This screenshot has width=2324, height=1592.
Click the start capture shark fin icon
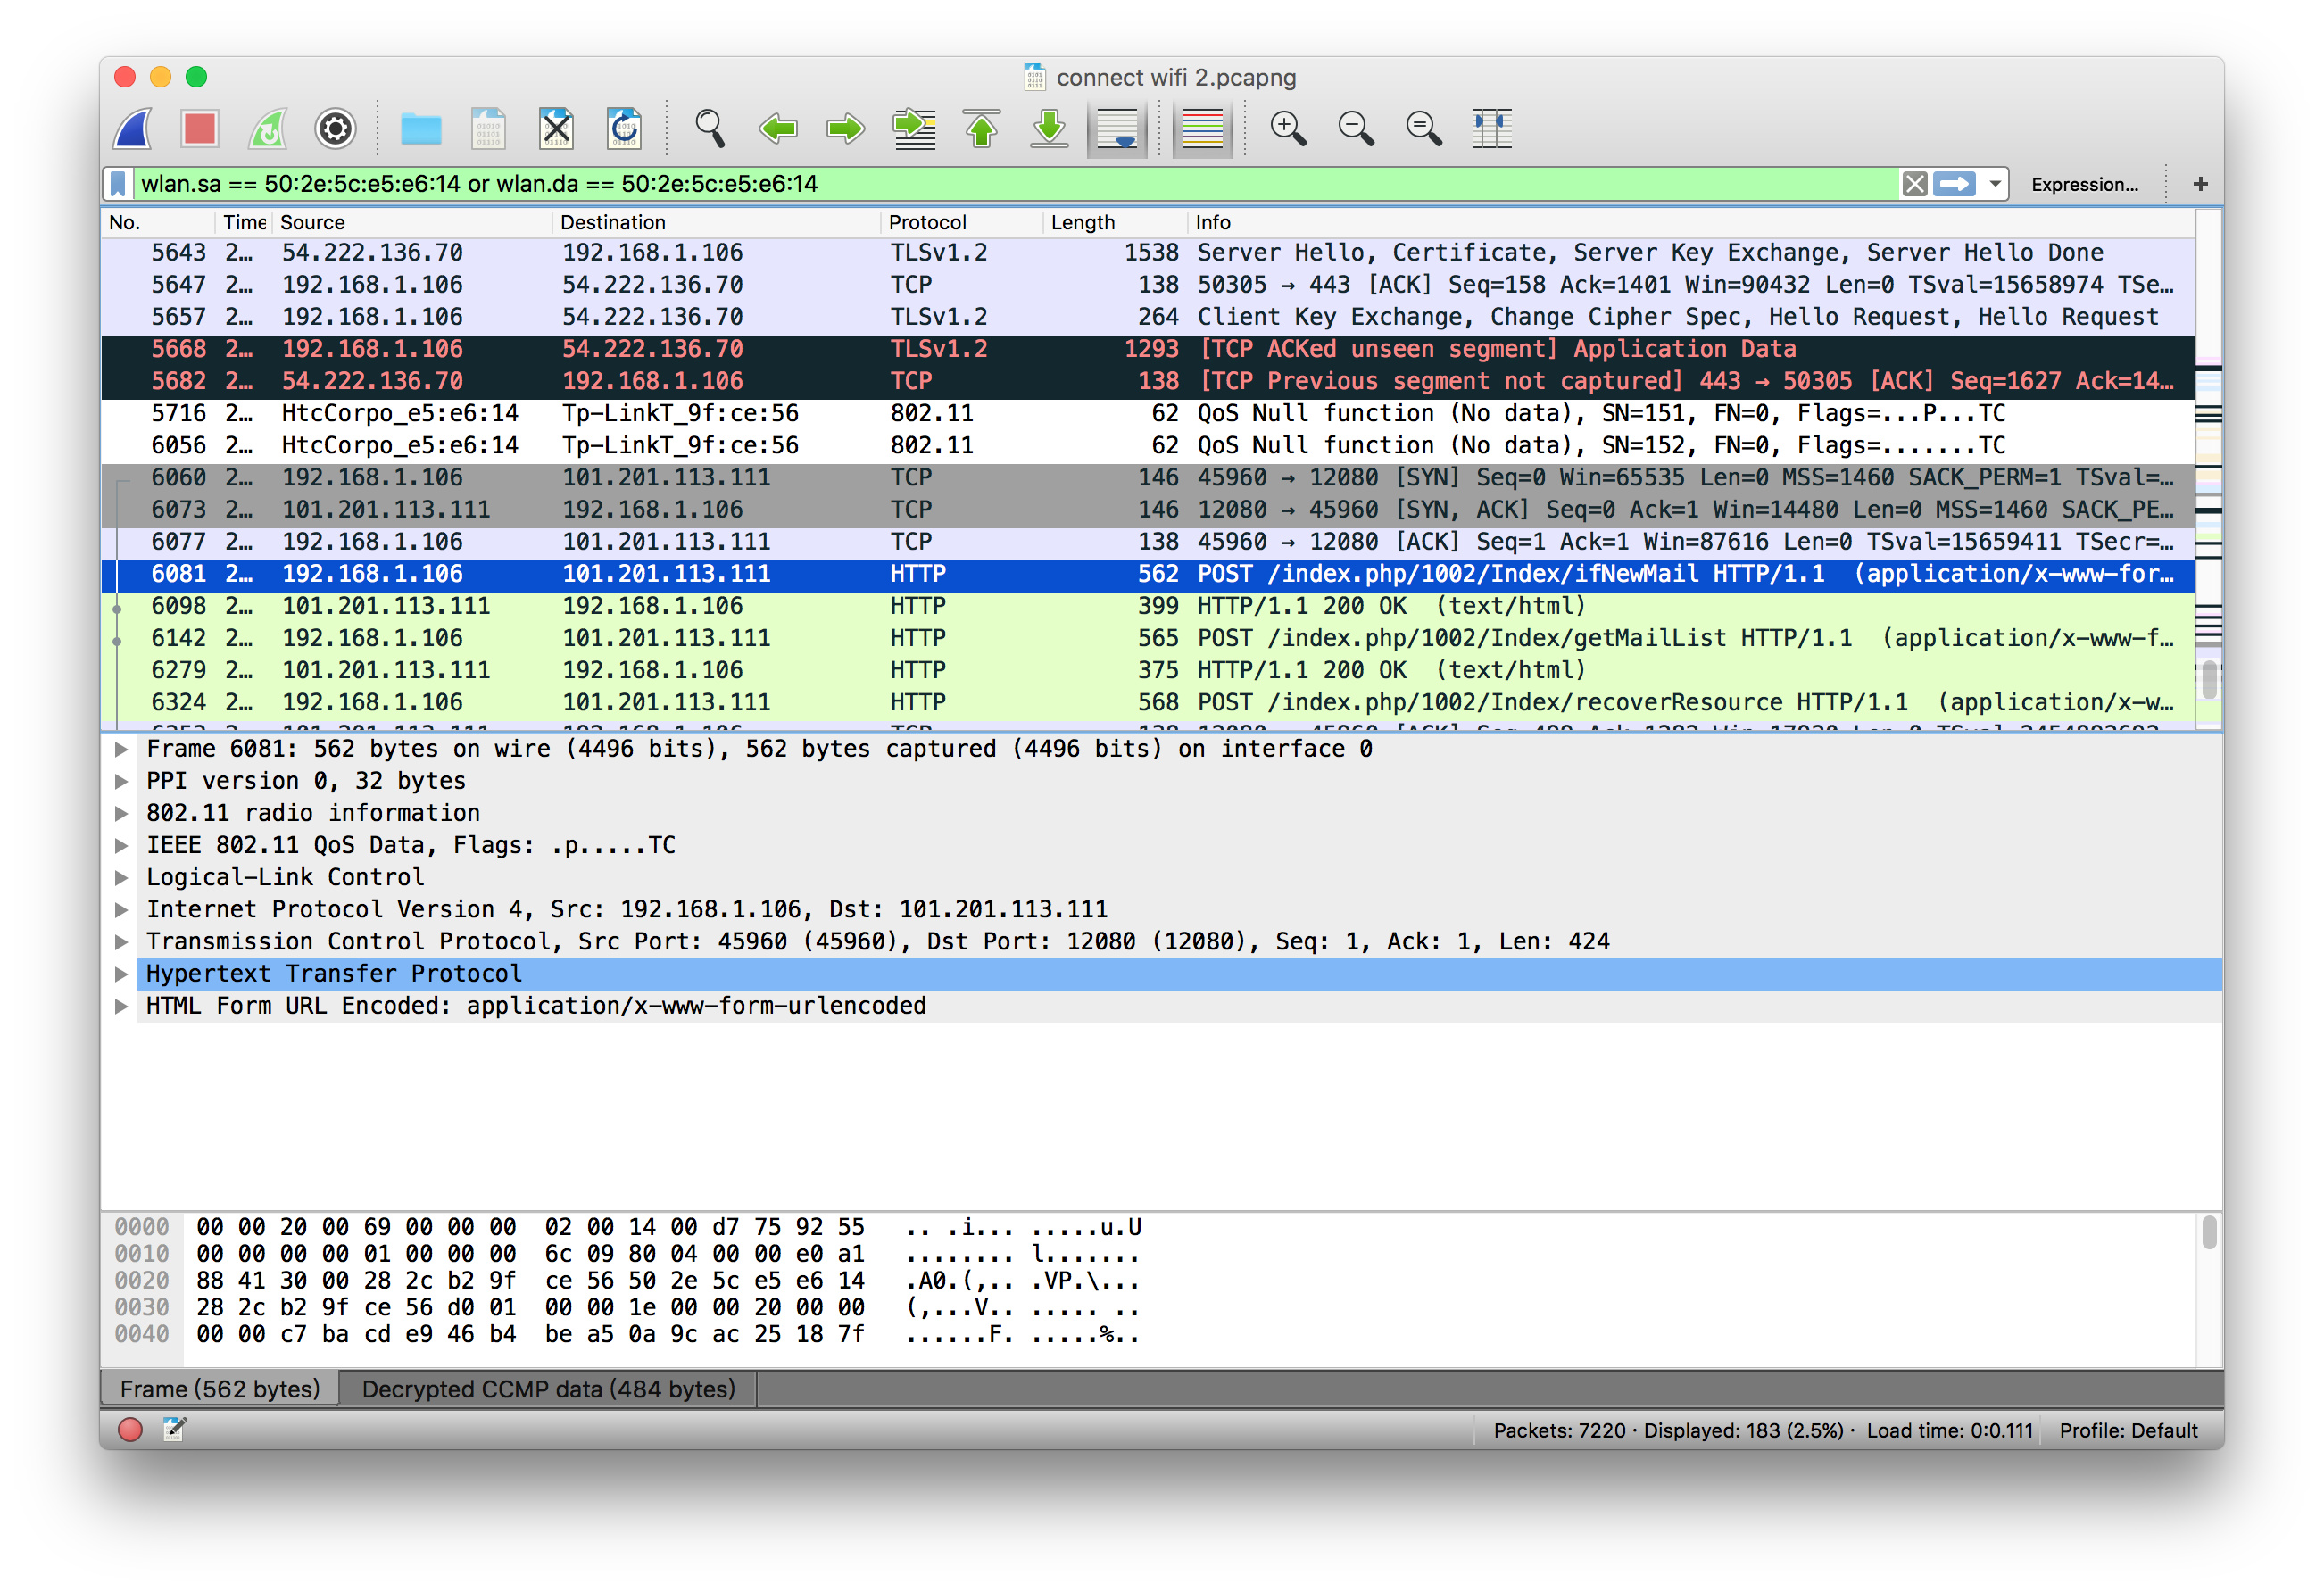tap(133, 129)
